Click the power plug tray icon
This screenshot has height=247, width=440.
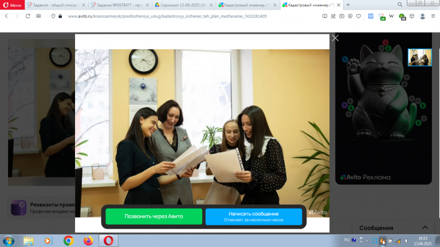coord(390,241)
